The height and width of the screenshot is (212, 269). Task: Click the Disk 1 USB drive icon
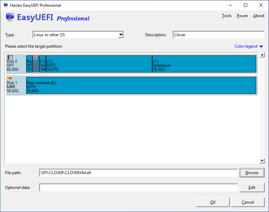(x=10, y=78)
